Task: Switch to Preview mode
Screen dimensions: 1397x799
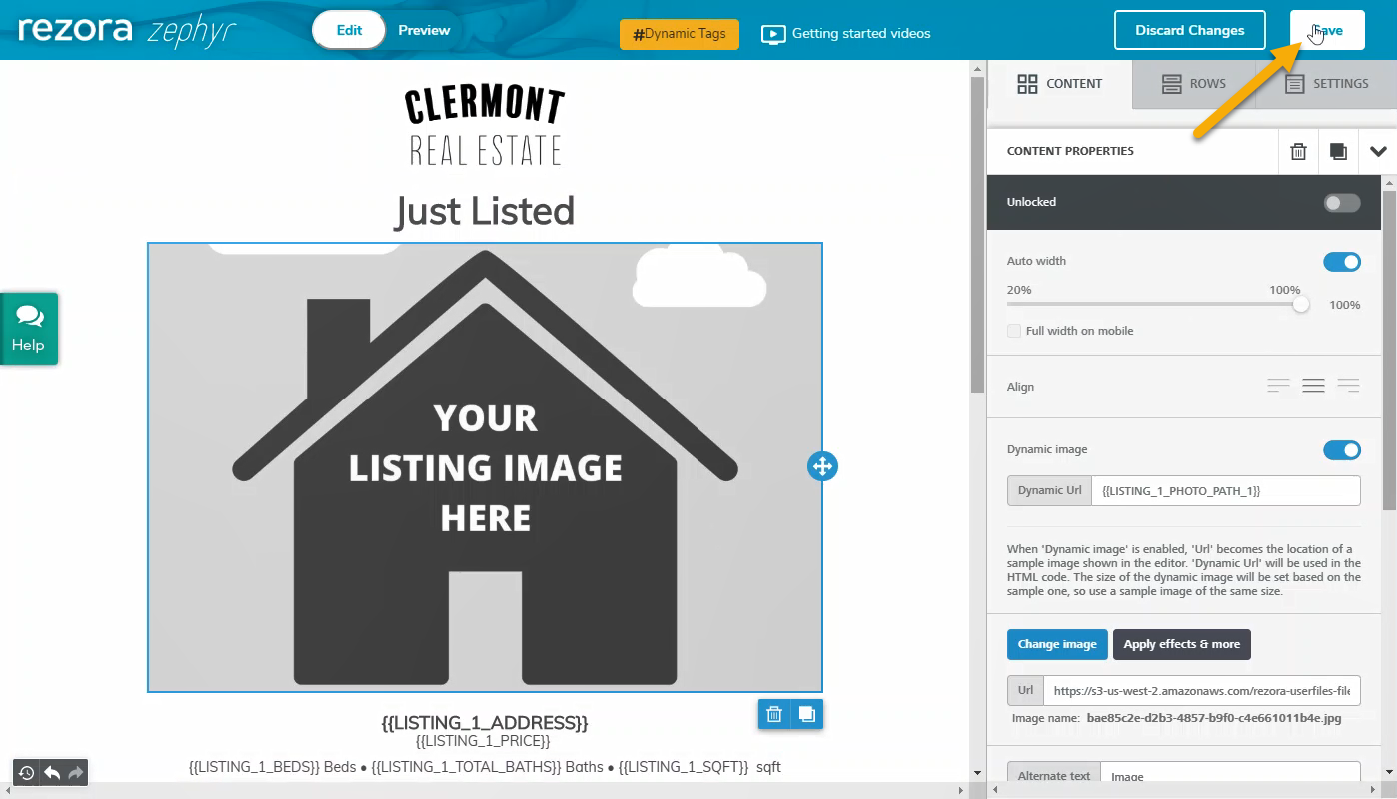Action: coord(424,30)
